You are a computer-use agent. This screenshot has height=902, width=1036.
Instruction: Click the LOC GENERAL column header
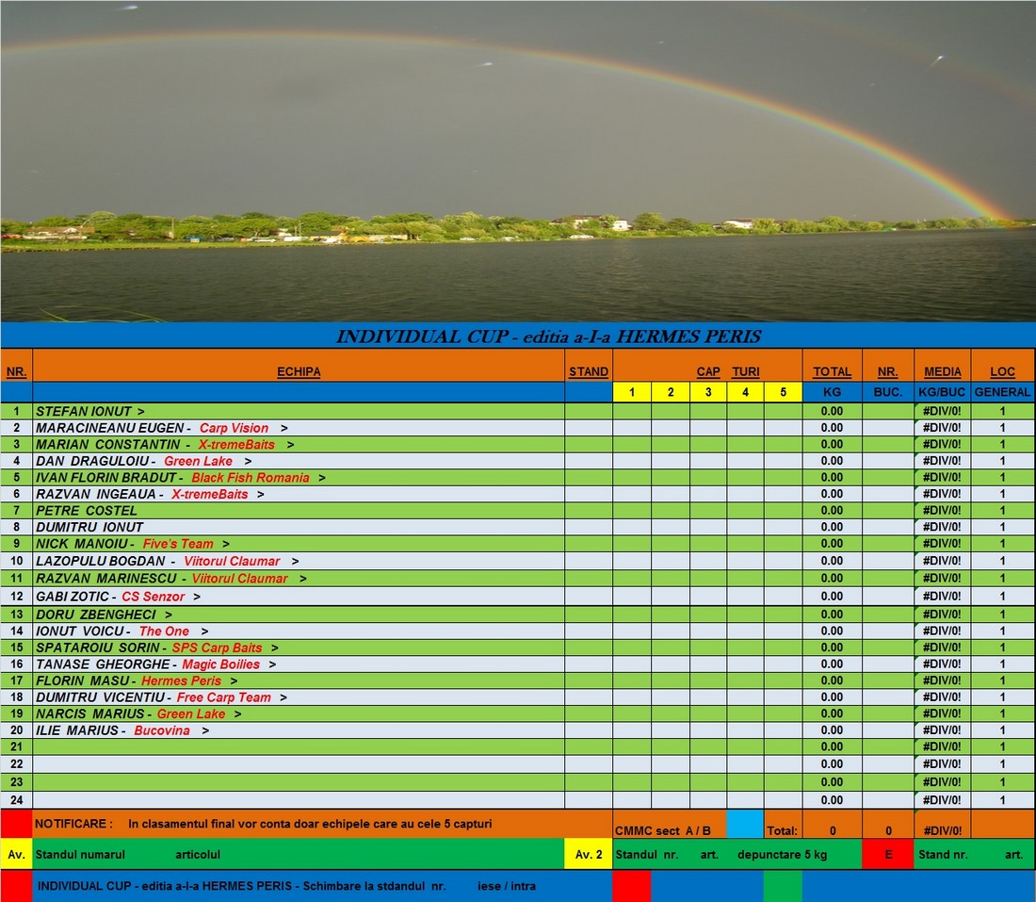point(1002,371)
